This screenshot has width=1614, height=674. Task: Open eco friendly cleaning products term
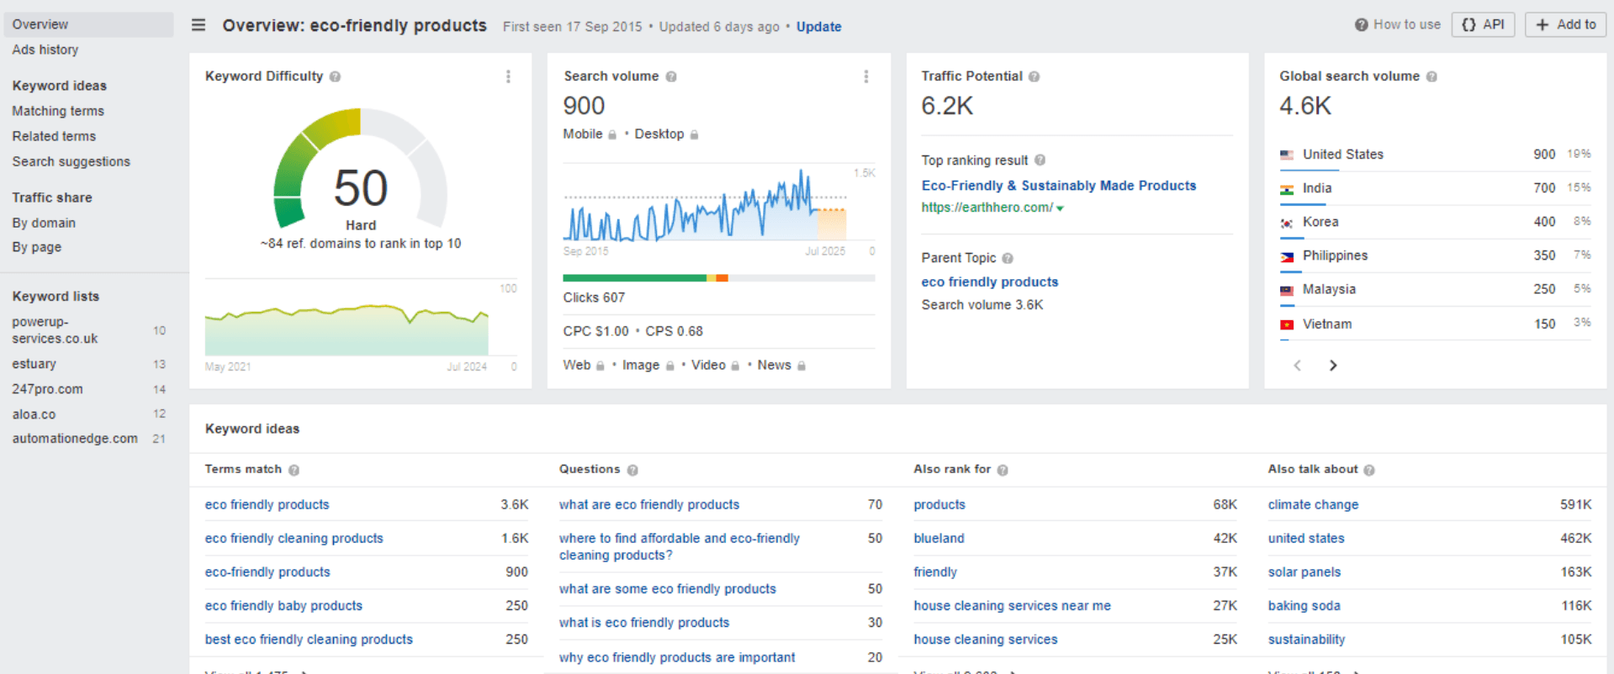[294, 539]
